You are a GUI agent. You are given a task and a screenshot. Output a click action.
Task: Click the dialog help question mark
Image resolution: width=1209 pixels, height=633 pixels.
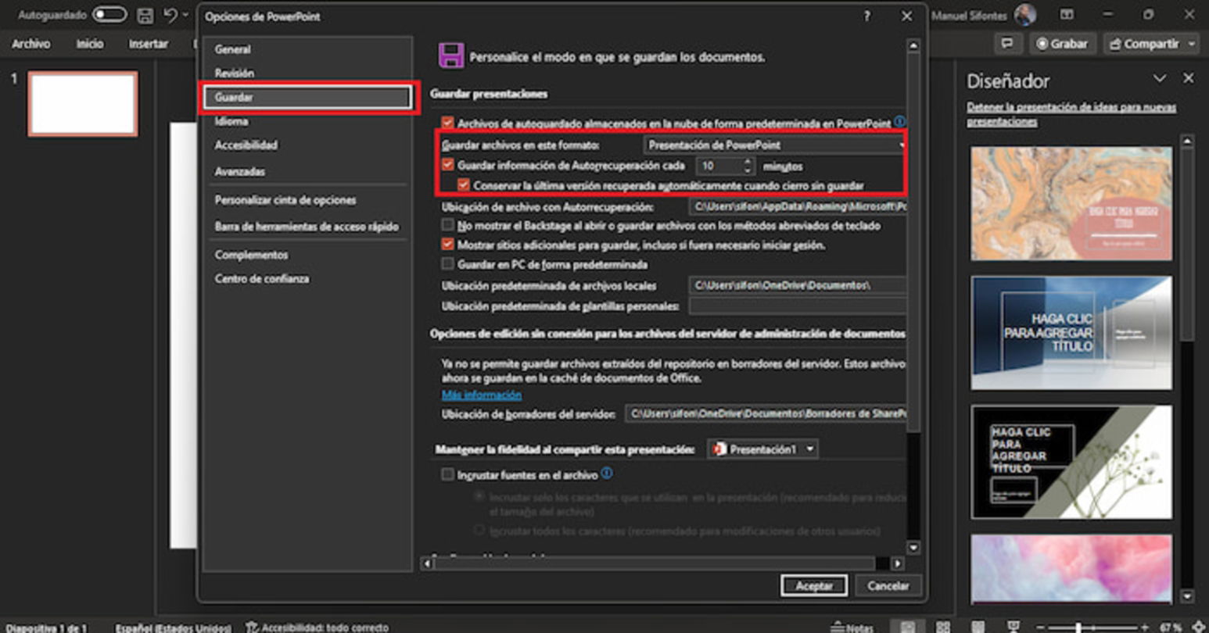[866, 16]
